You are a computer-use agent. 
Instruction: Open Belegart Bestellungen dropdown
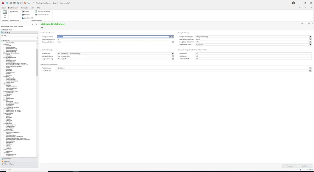coord(310,37)
